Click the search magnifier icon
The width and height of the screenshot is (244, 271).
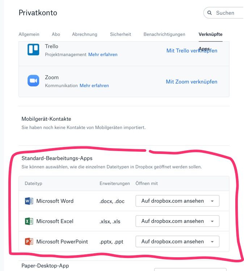point(210,13)
